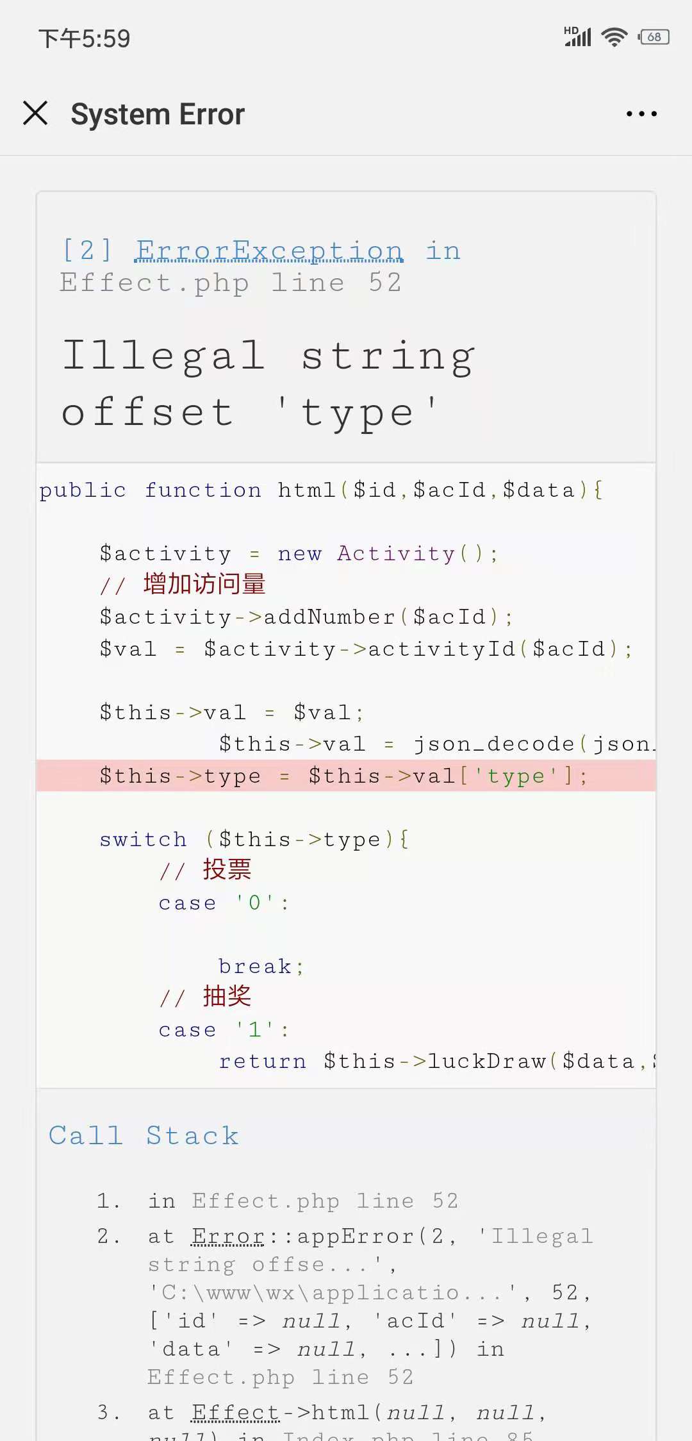Tap the Error class link in call stack

tap(228, 1236)
